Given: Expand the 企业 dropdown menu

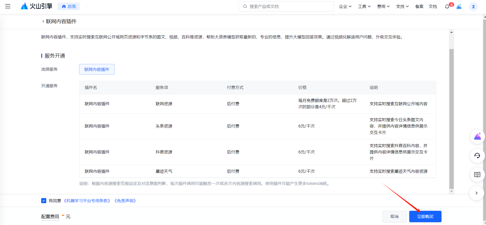Looking at the screenshot, I should coord(345,7).
